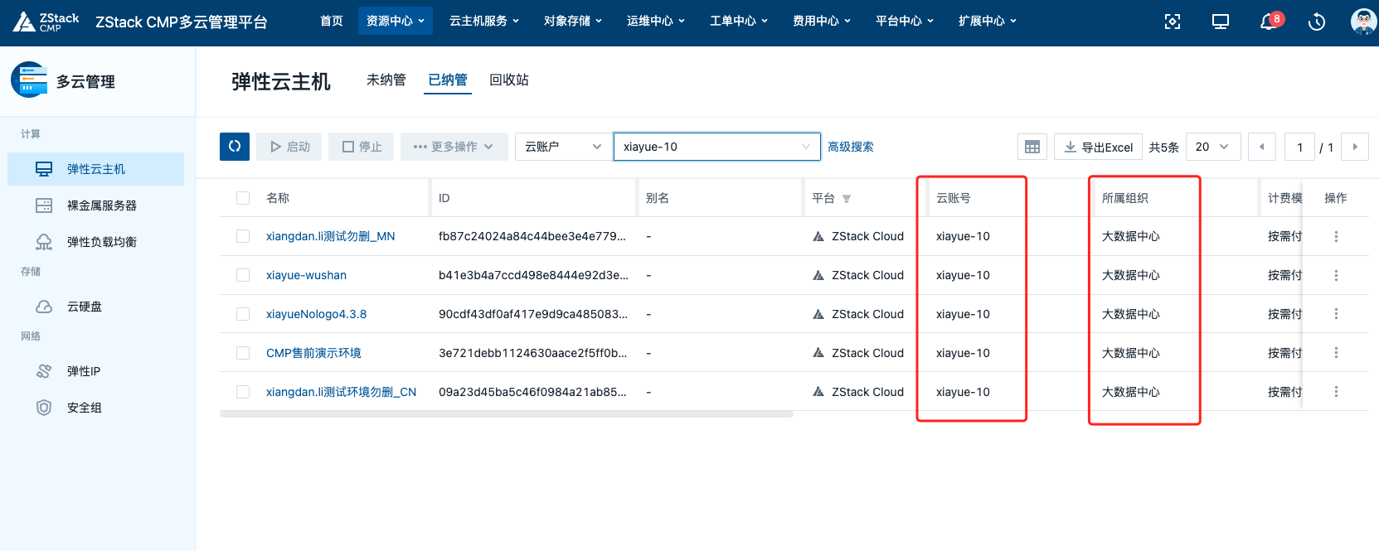The height and width of the screenshot is (551, 1379).
Task: Click the platform column filter icon
Action: pos(847,199)
